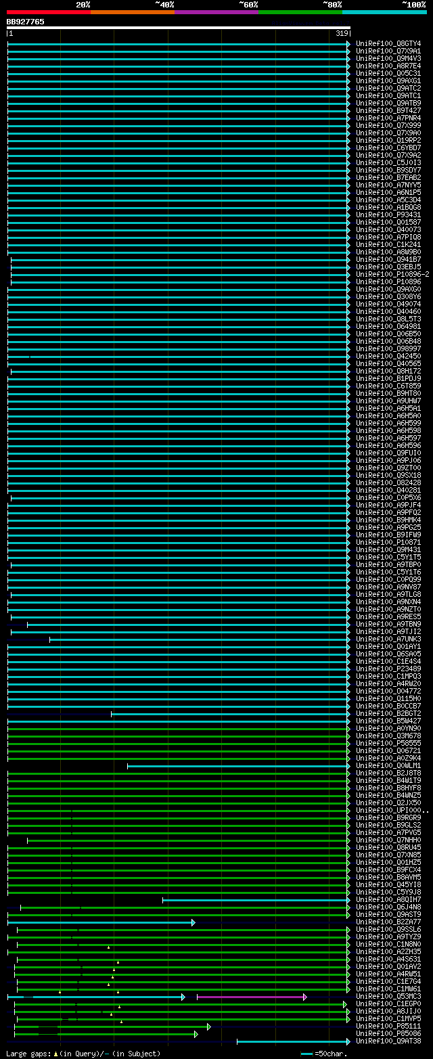Open hit UniRef100_Q9SX18
The width and height of the screenshot is (433, 1059).
[x=388, y=476]
